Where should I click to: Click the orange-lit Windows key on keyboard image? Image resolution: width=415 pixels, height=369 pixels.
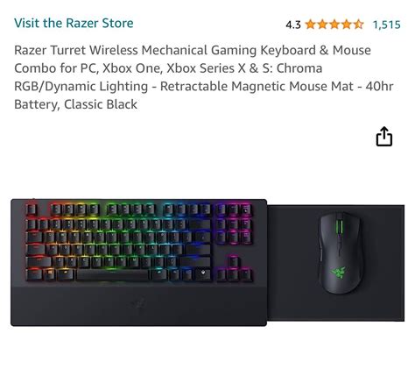pyautogui.click(x=50, y=274)
